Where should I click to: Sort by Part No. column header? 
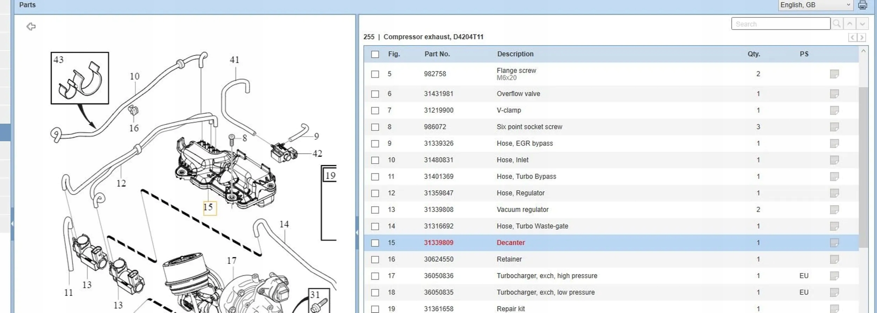[x=437, y=54]
